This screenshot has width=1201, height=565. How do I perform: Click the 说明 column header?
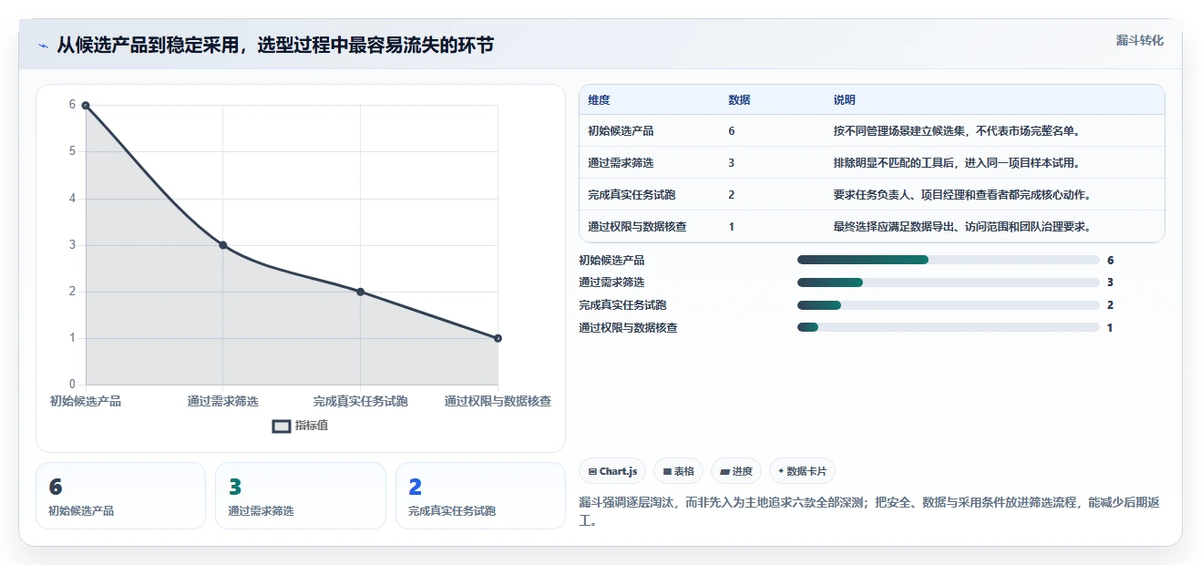click(x=844, y=100)
